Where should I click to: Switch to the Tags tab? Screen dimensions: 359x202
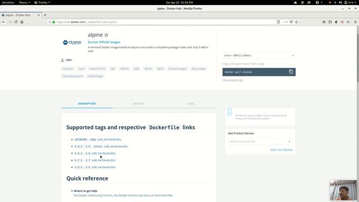(191, 103)
